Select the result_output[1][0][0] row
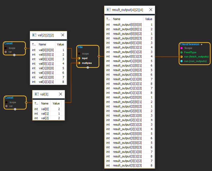The image size is (212, 171). pos(127,61)
